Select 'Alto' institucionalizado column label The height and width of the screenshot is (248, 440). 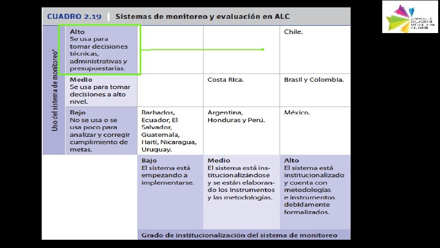(315, 192)
